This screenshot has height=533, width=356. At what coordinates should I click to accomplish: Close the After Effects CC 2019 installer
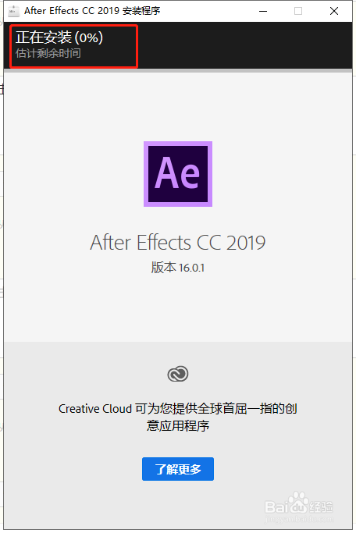(334, 11)
